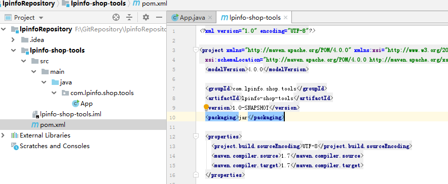448x184 pixels.
Task: Expand External Libraries node
Action: (3, 135)
